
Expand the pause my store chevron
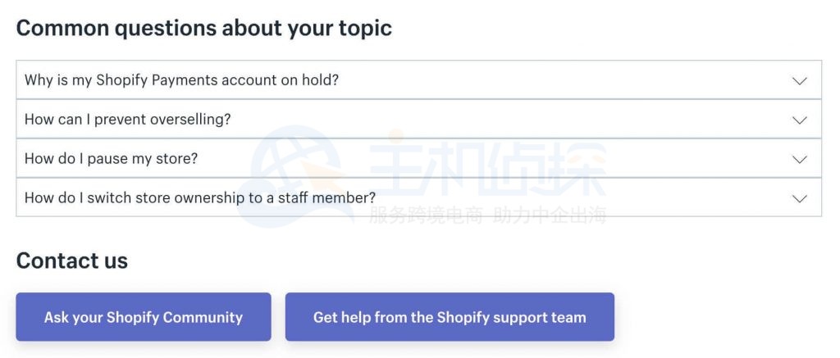point(800,159)
